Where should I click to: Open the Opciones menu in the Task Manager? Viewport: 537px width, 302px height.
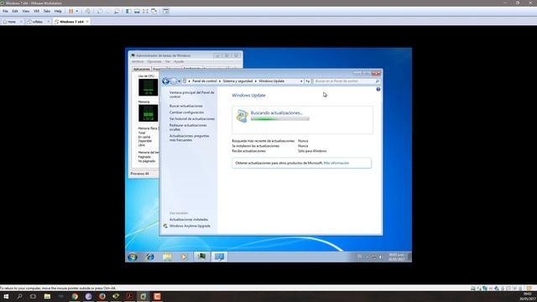[154, 61]
